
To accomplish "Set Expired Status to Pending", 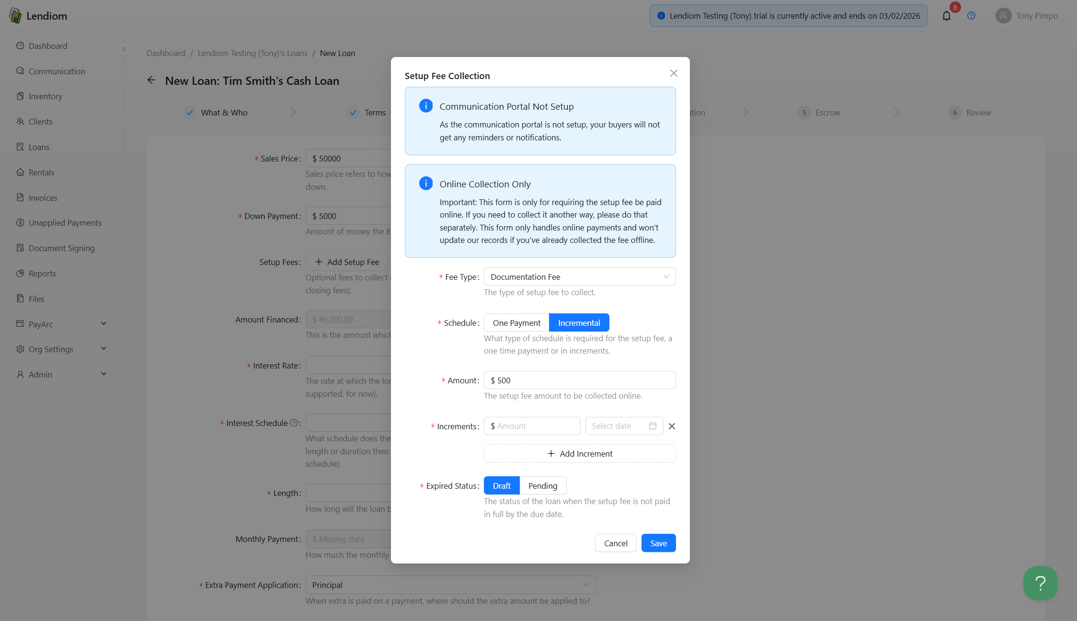I will pyautogui.click(x=543, y=486).
